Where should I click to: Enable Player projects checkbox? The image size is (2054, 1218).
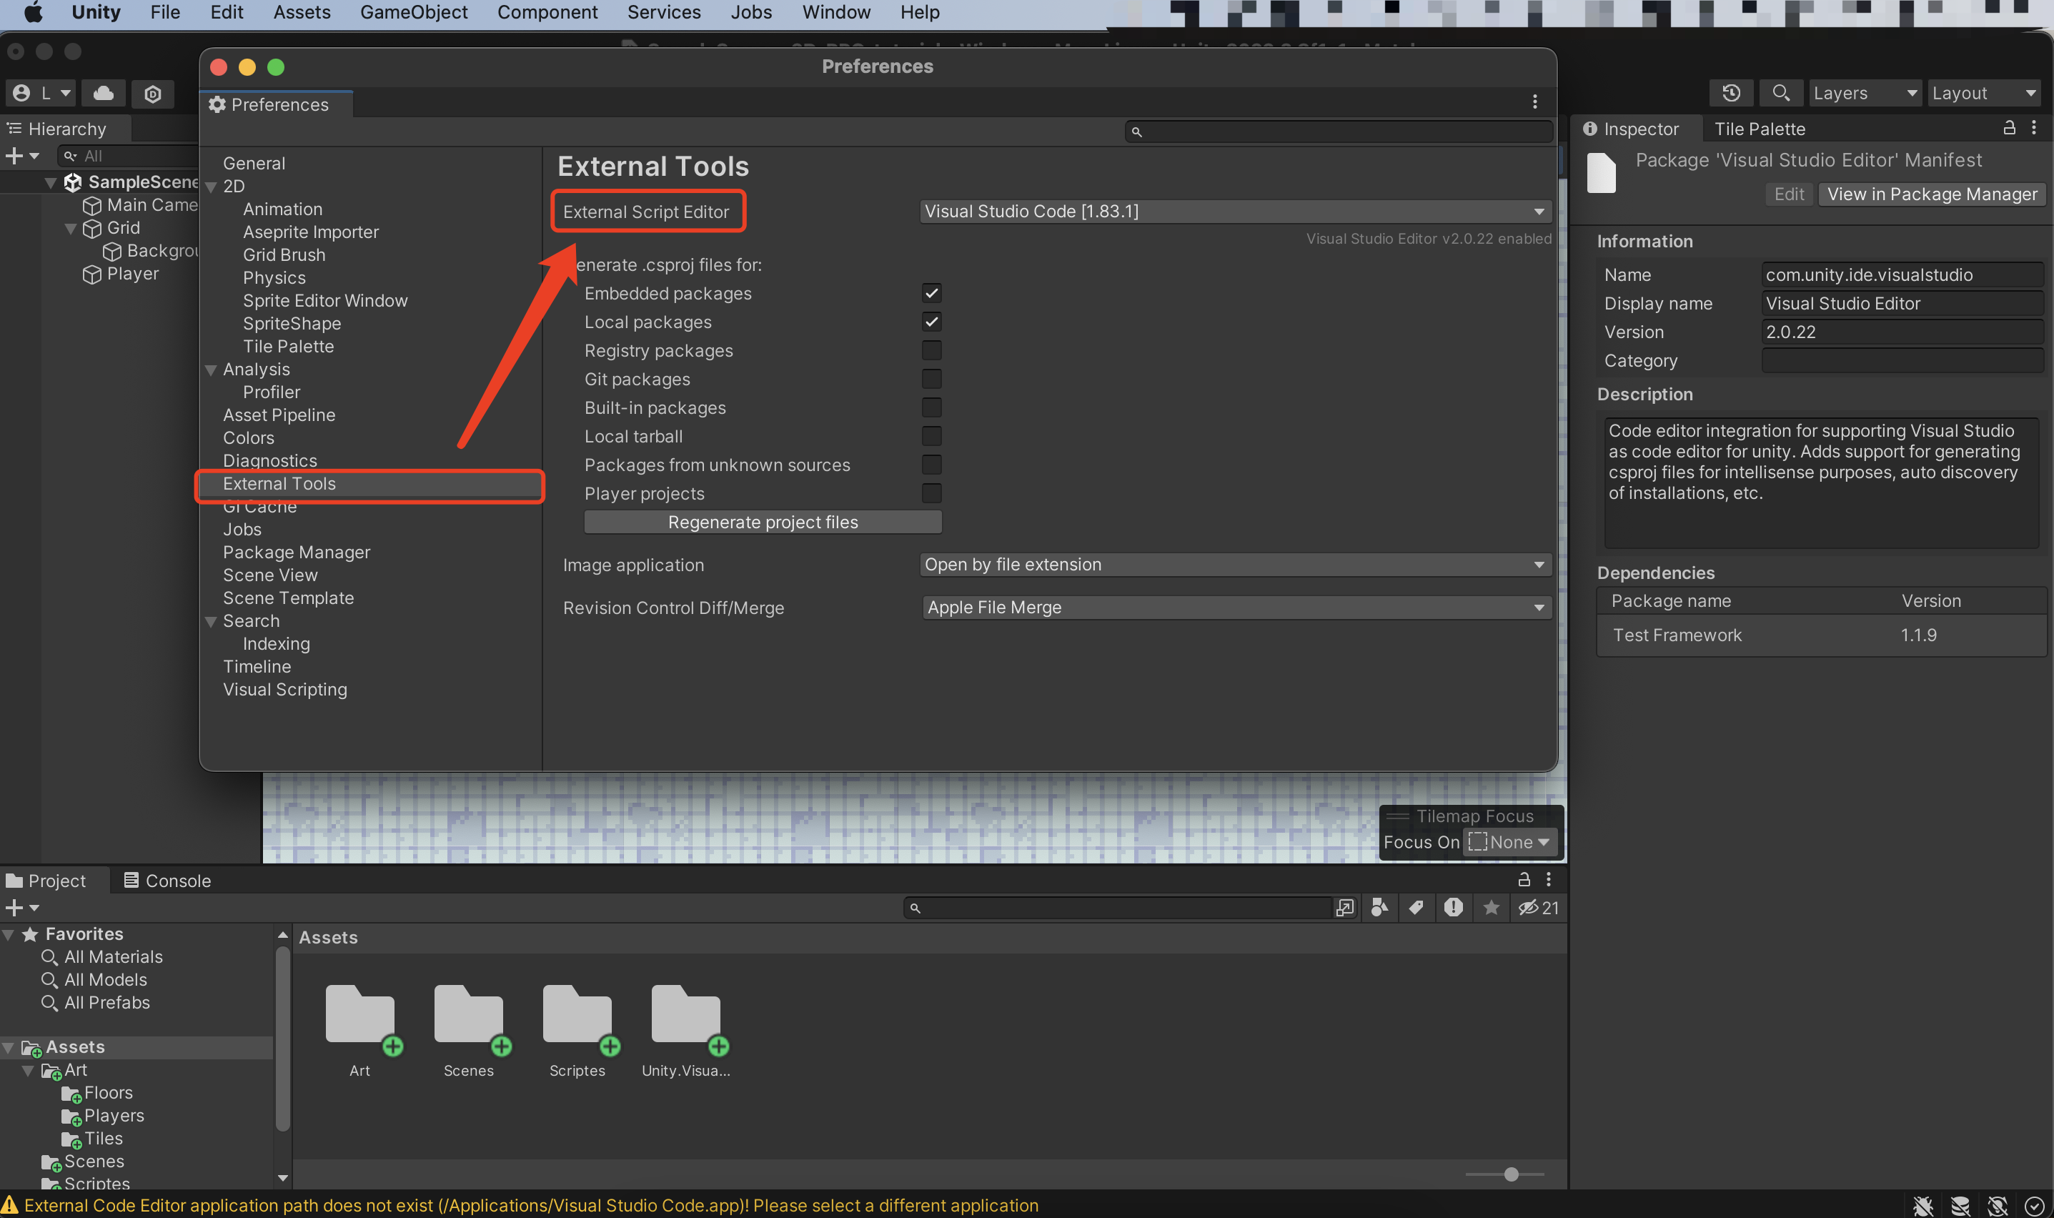[x=931, y=493]
